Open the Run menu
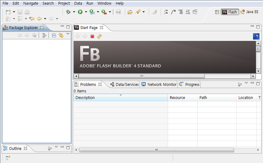The image size is (263, 163). pyautogui.click(x=90, y=3)
